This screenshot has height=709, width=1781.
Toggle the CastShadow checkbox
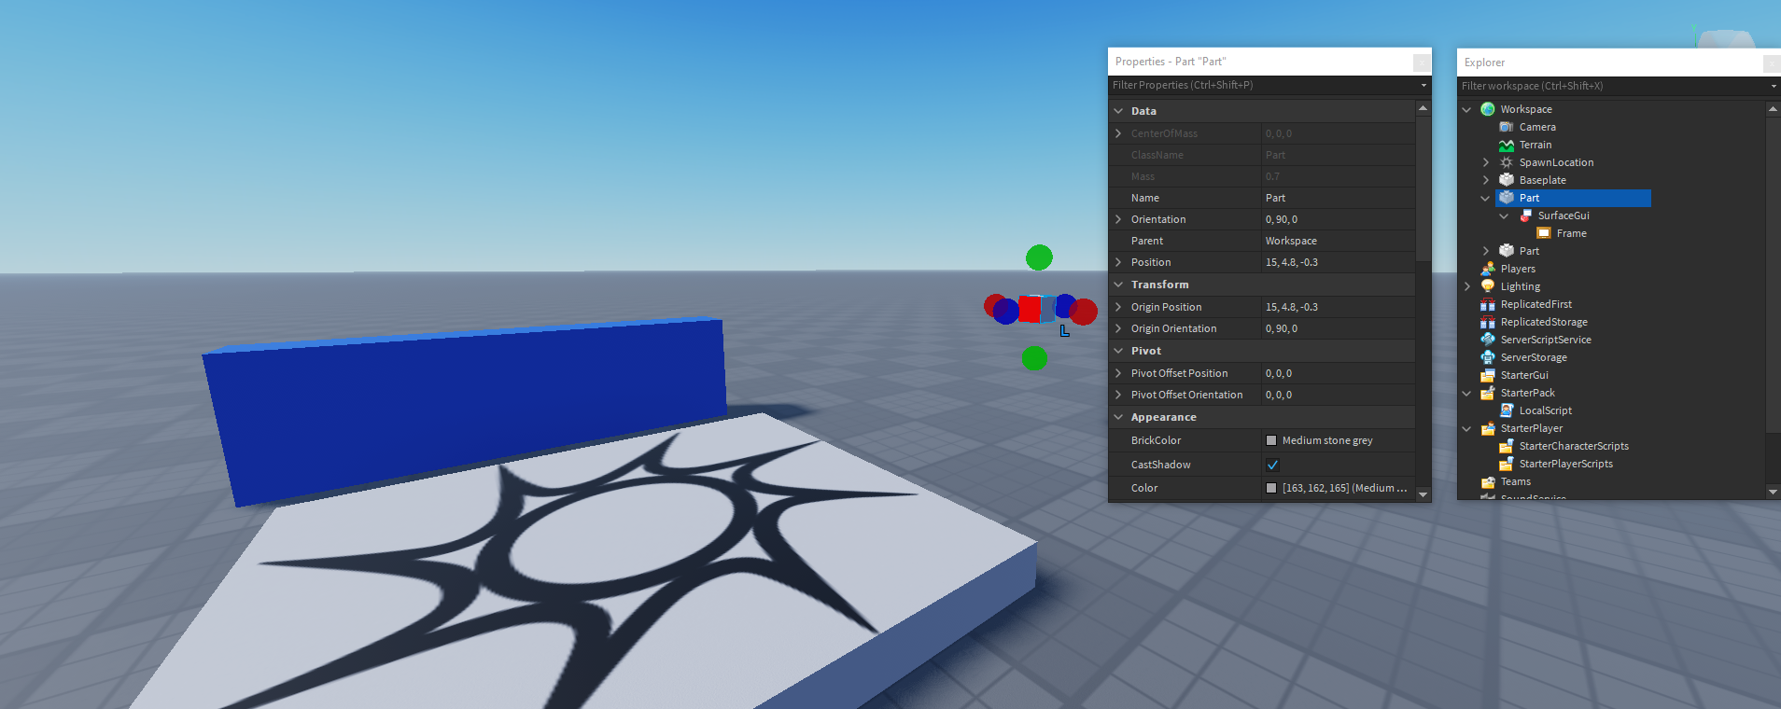tap(1272, 465)
